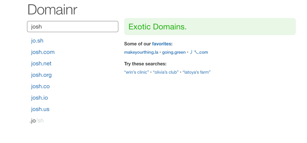The height and width of the screenshot is (143, 307).
Task: Visit makeyourthing.la favorite domain
Action: click(141, 52)
